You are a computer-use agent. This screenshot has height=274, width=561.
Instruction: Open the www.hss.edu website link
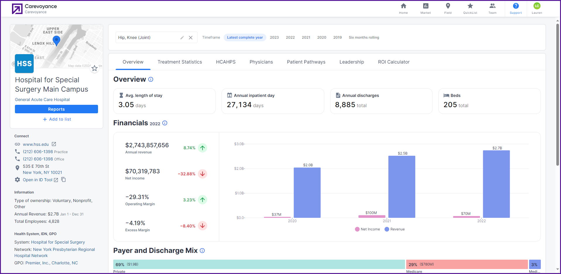[x=36, y=144]
